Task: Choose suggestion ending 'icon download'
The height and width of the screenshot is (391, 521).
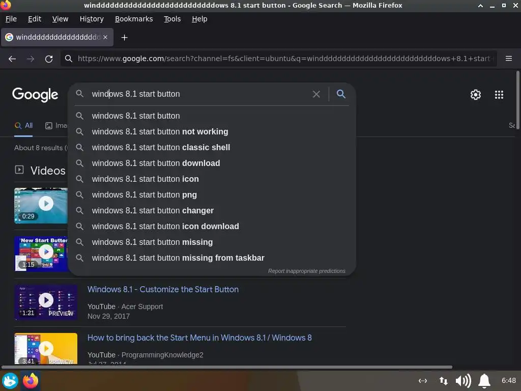Action: 212,227
